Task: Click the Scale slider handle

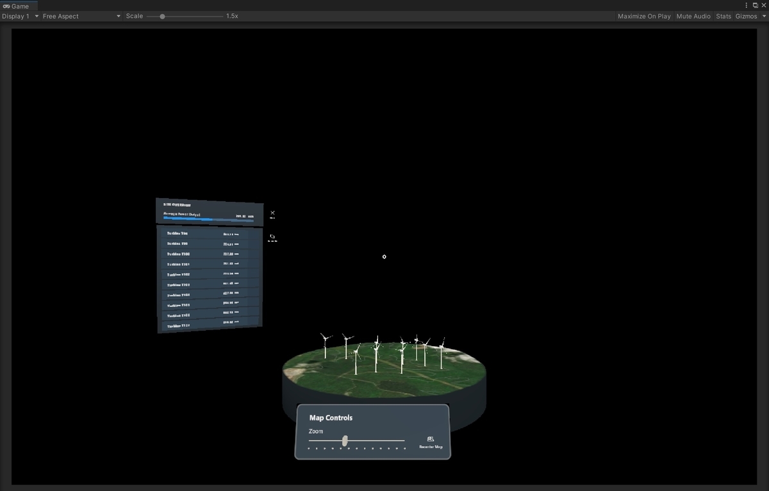Action: [162, 16]
